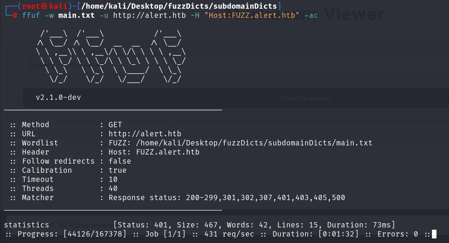The width and height of the screenshot is (449, 243).
Task: Click the faint View Markdown button
Action: [305, 98]
